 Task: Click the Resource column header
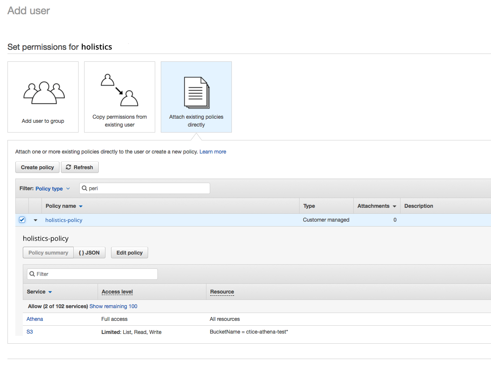[x=222, y=292]
